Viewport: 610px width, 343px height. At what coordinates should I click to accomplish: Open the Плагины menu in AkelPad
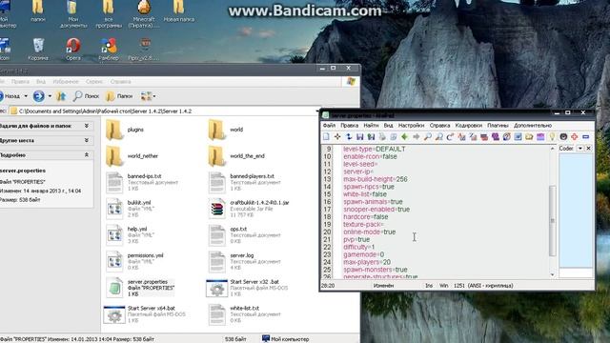coord(498,125)
